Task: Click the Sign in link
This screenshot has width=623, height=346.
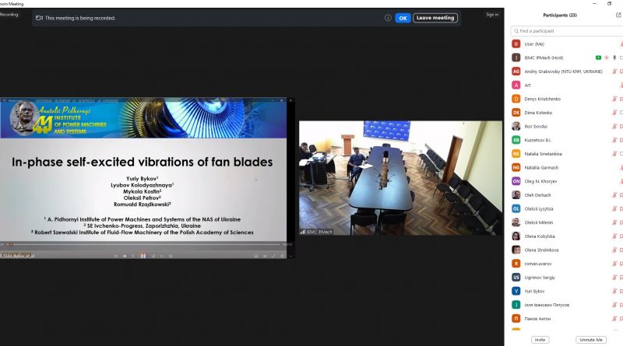Action: [491, 14]
